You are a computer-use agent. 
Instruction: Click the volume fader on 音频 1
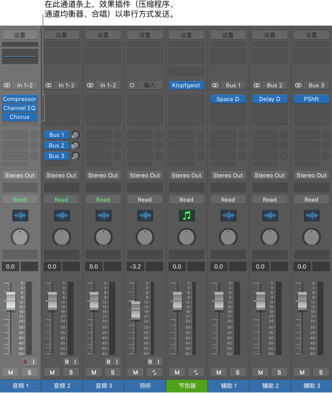pyautogui.click(x=11, y=301)
